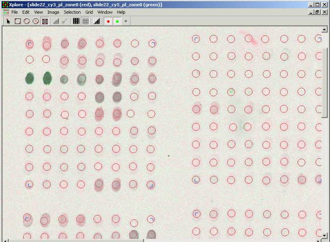This screenshot has height=242, width=330.
Task: Open the scatter plot tool
Action: [65, 21]
